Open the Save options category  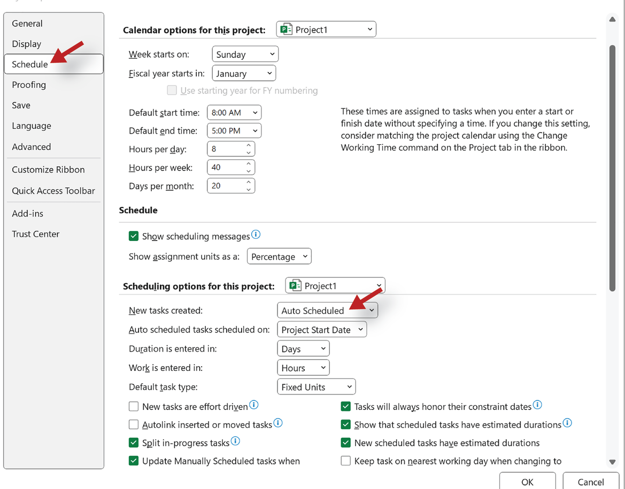click(21, 105)
